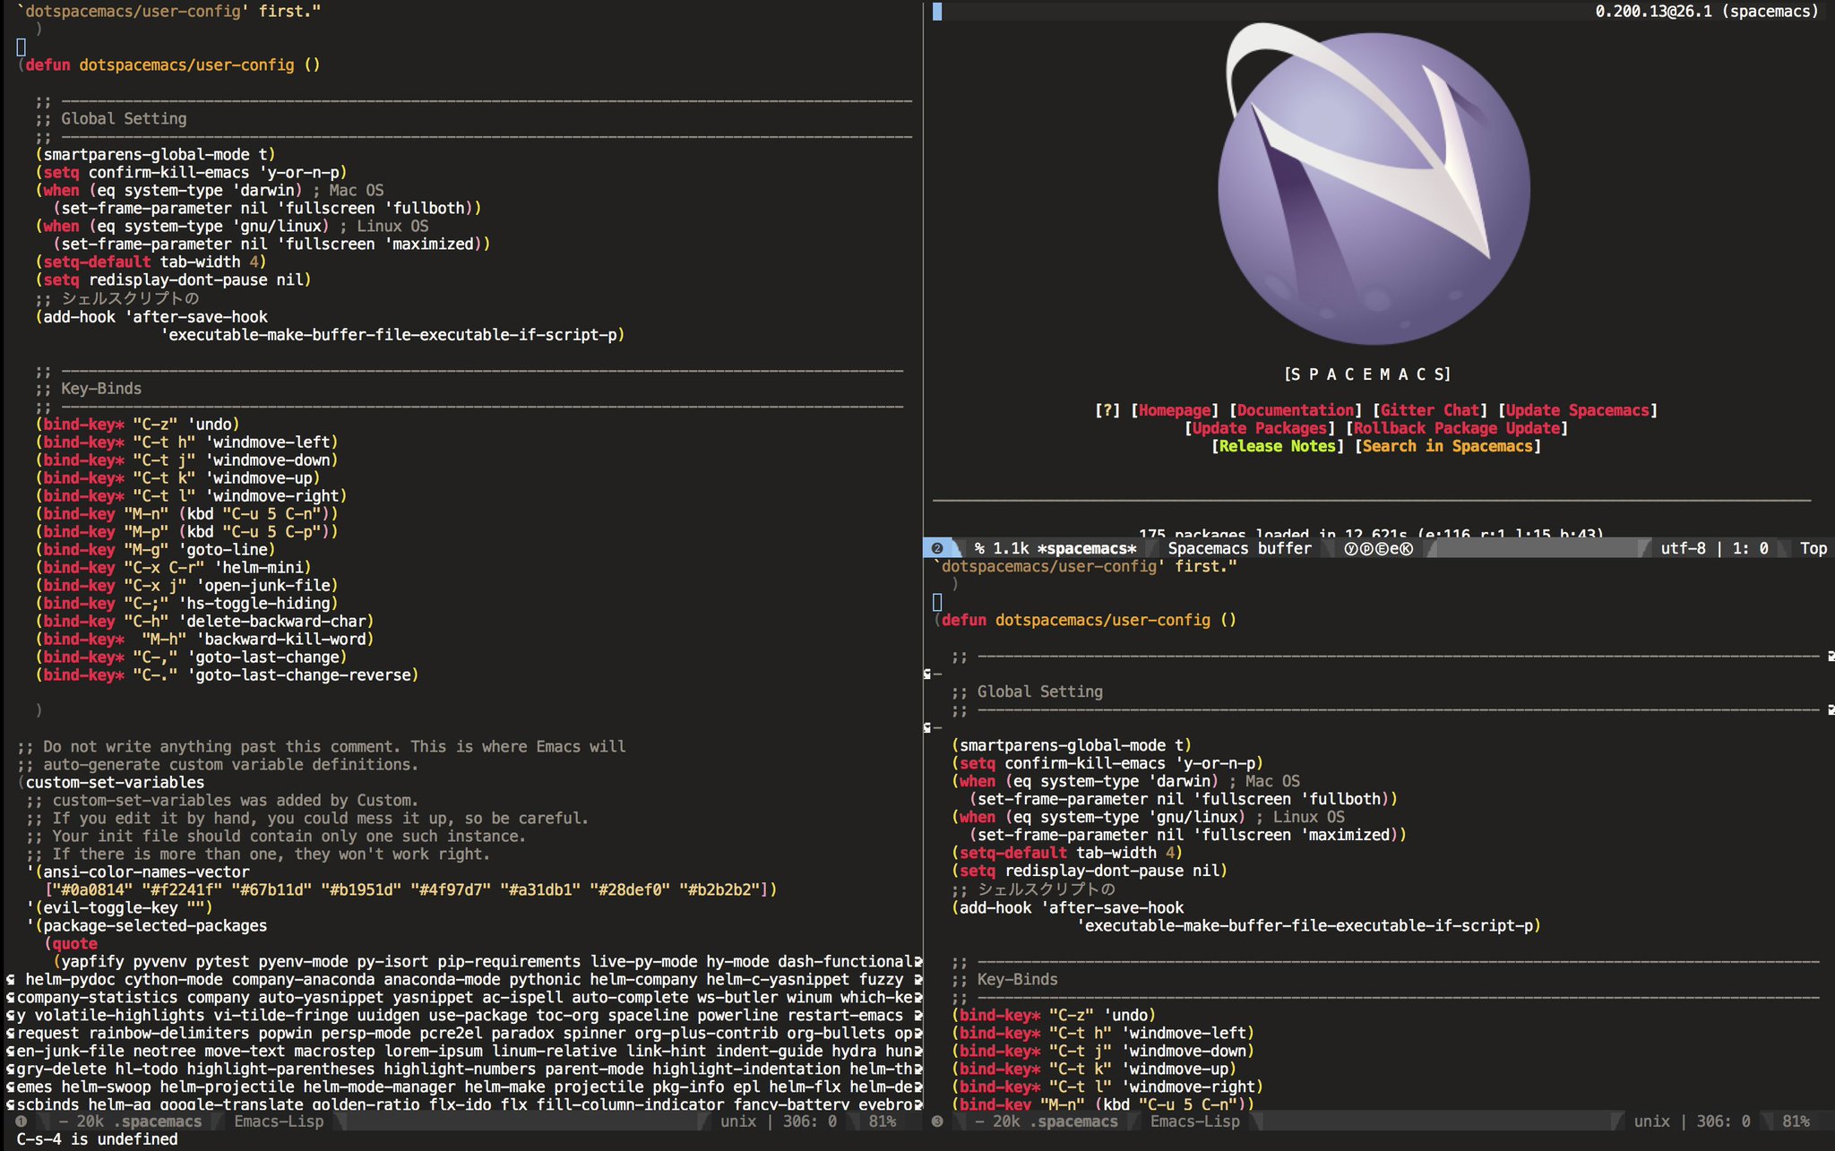Image resolution: width=1835 pixels, height=1151 pixels.
Task: Click the '1: 0' line-column indicator
Action: click(1750, 548)
